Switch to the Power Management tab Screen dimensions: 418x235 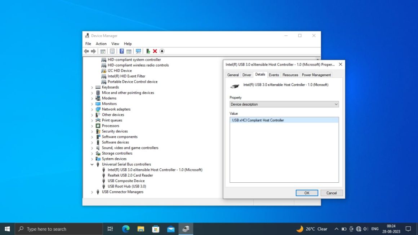click(x=316, y=75)
